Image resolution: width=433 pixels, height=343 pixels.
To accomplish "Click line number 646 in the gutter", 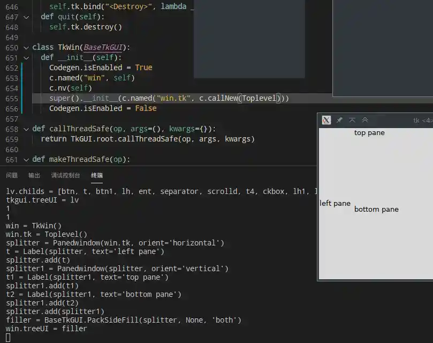I will (x=12, y=7).
